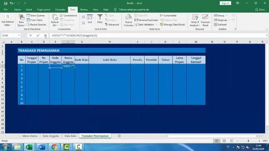The image size is (269, 151).
Task: Adjust the zoom slider handle
Action: pos(248,141)
